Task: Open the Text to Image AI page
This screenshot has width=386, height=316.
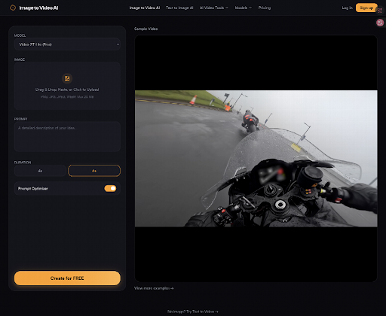Action: [x=179, y=8]
